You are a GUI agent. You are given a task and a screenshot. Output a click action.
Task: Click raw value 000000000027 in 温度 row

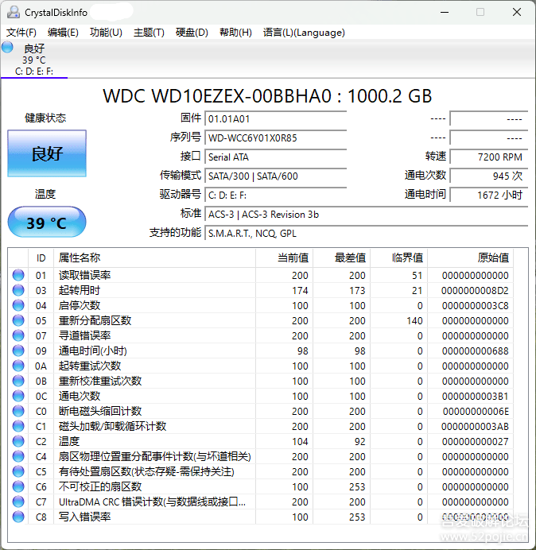(475, 442)
